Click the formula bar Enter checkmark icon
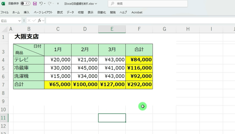235x134 pixels. click(x=34, y=21)
